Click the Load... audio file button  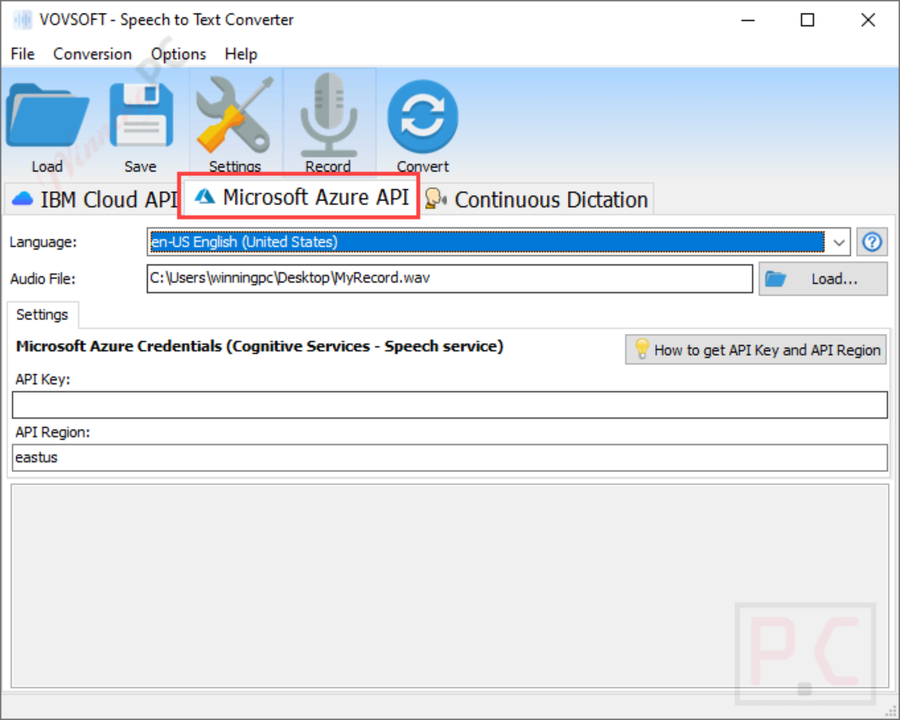click(823, 279)
